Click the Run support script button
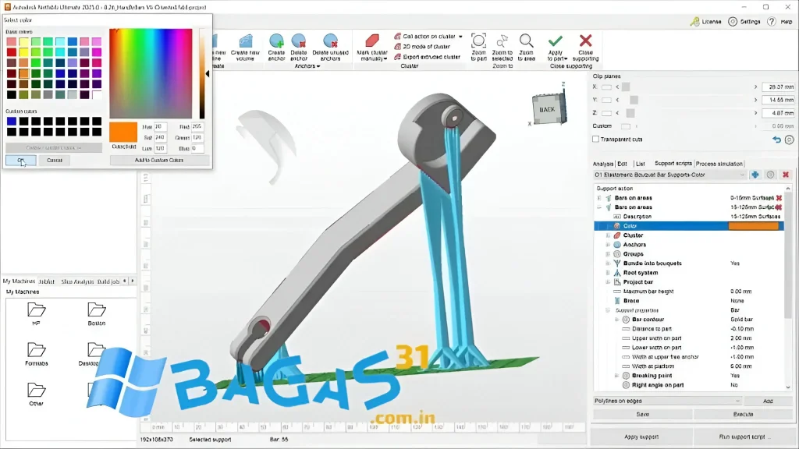This screenshot has height=449, width=799. pyautogui.click(x=744, y=437)
